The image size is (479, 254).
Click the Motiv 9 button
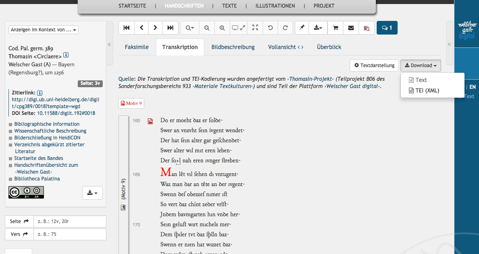(x=131, y=103)
